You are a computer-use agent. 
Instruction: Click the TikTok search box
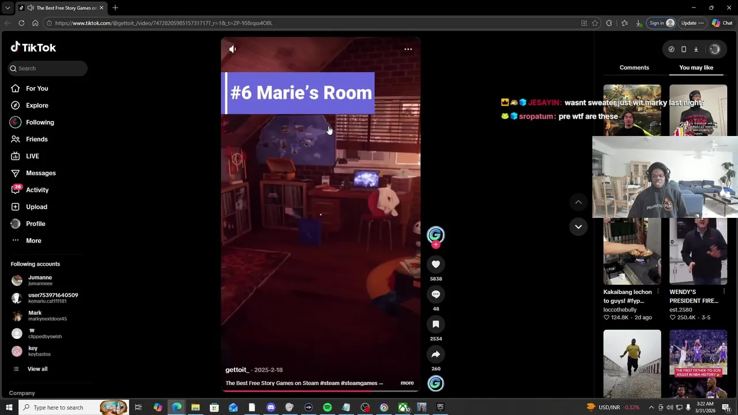pyautogui.click(x=48, y=68)
